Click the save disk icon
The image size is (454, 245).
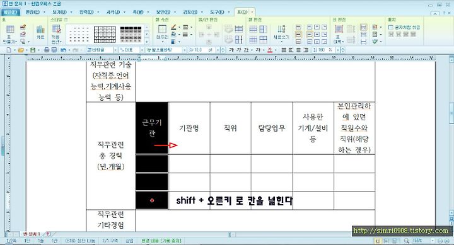33,50
